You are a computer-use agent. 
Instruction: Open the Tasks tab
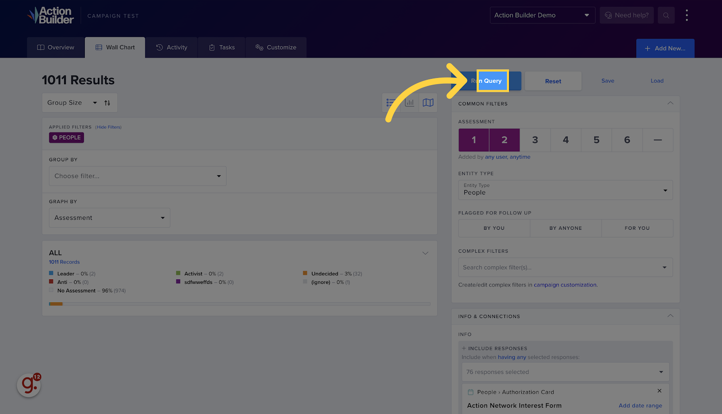221,47
